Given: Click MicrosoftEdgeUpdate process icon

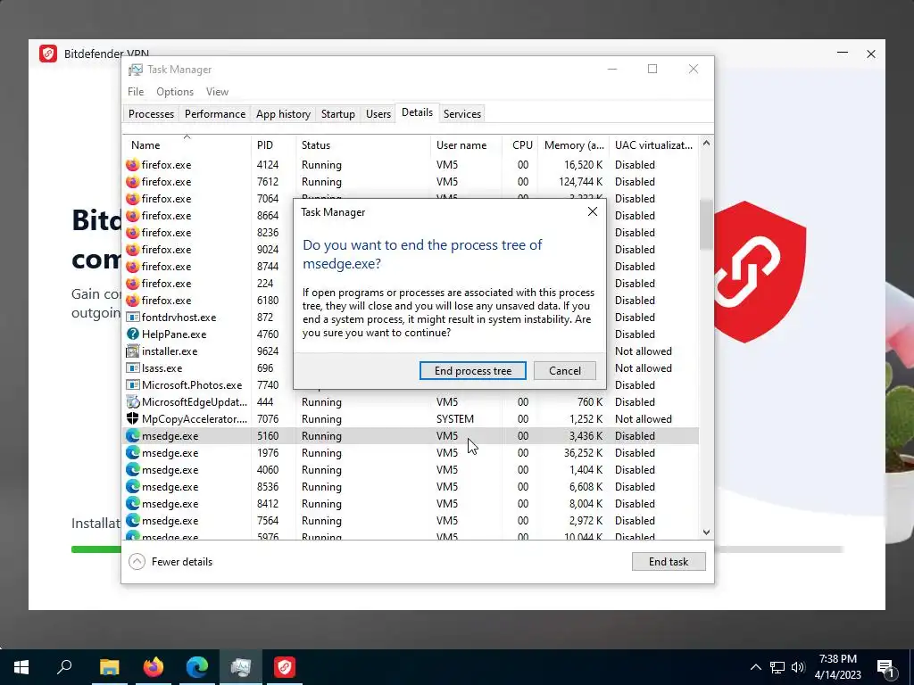Looking at the screenshot, I should (x=133, y=402).
